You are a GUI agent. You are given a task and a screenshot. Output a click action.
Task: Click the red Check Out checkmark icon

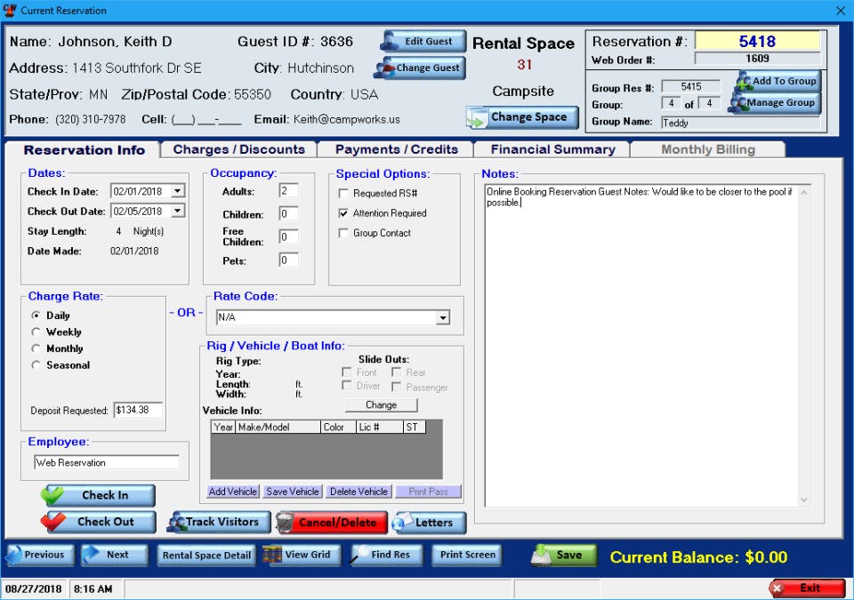53,522
